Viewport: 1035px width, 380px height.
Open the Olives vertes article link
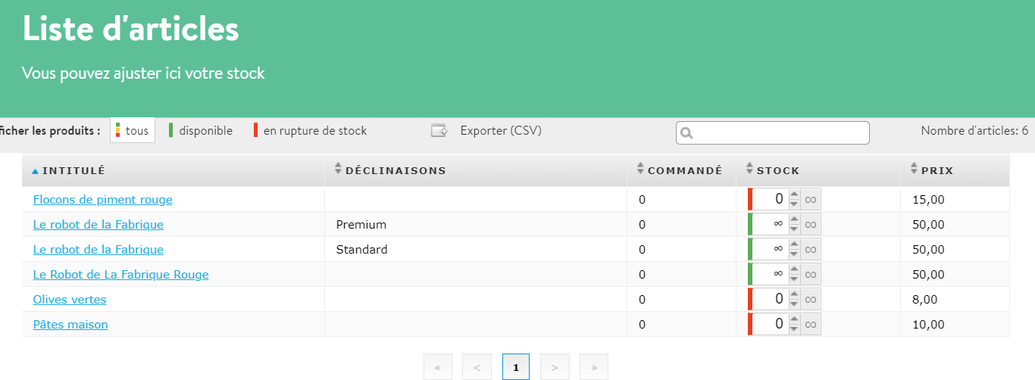(x=70, y=300)
